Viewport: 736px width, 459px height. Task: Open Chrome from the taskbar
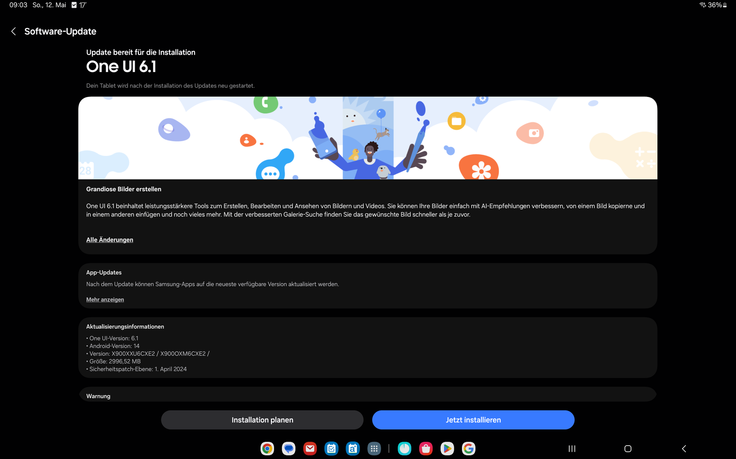click(267, 448)
